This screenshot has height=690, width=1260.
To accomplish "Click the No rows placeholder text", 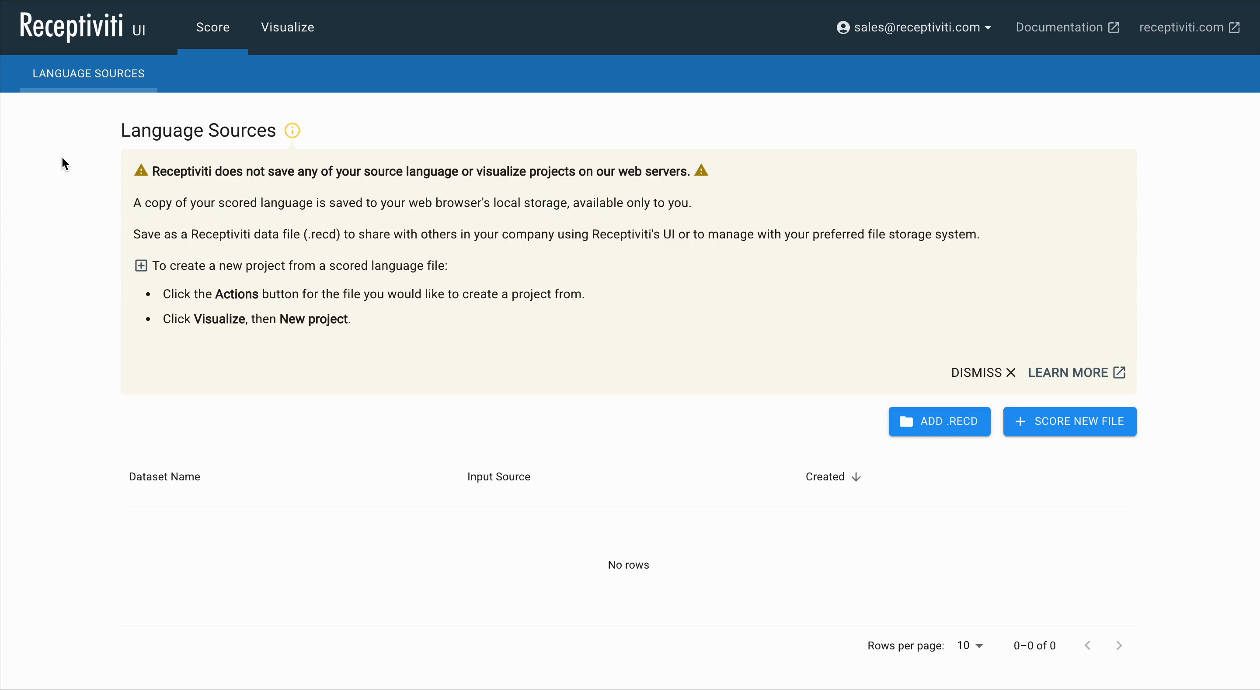I will pyautogui.click(x=629, y=565).
